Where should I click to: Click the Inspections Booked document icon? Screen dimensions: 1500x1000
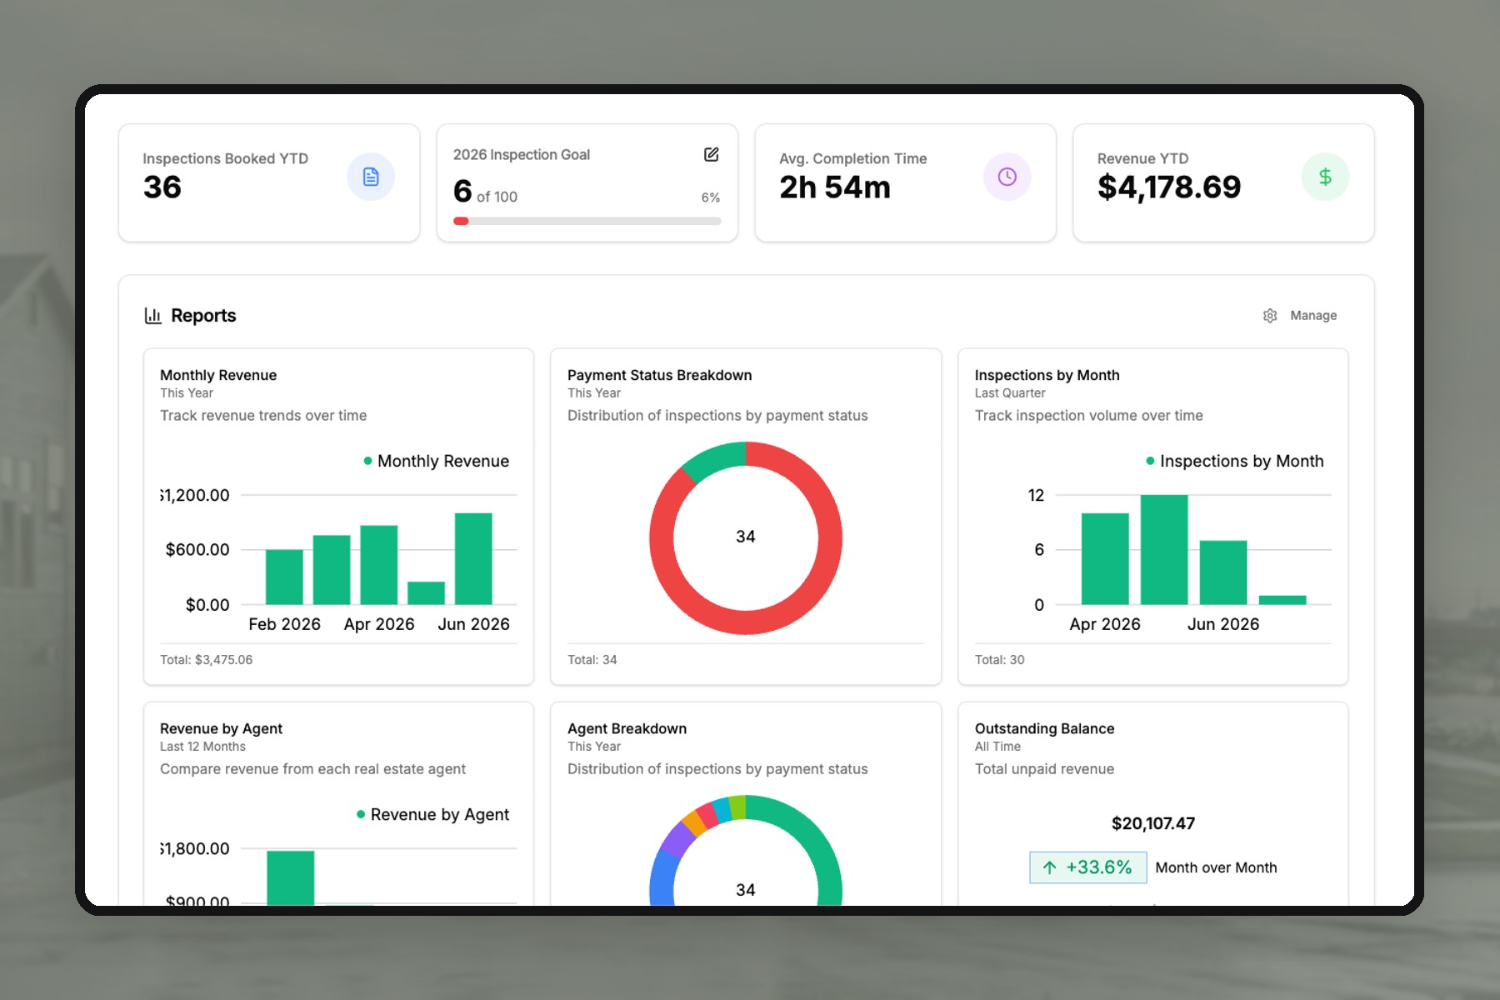click(x=371, y=177)
